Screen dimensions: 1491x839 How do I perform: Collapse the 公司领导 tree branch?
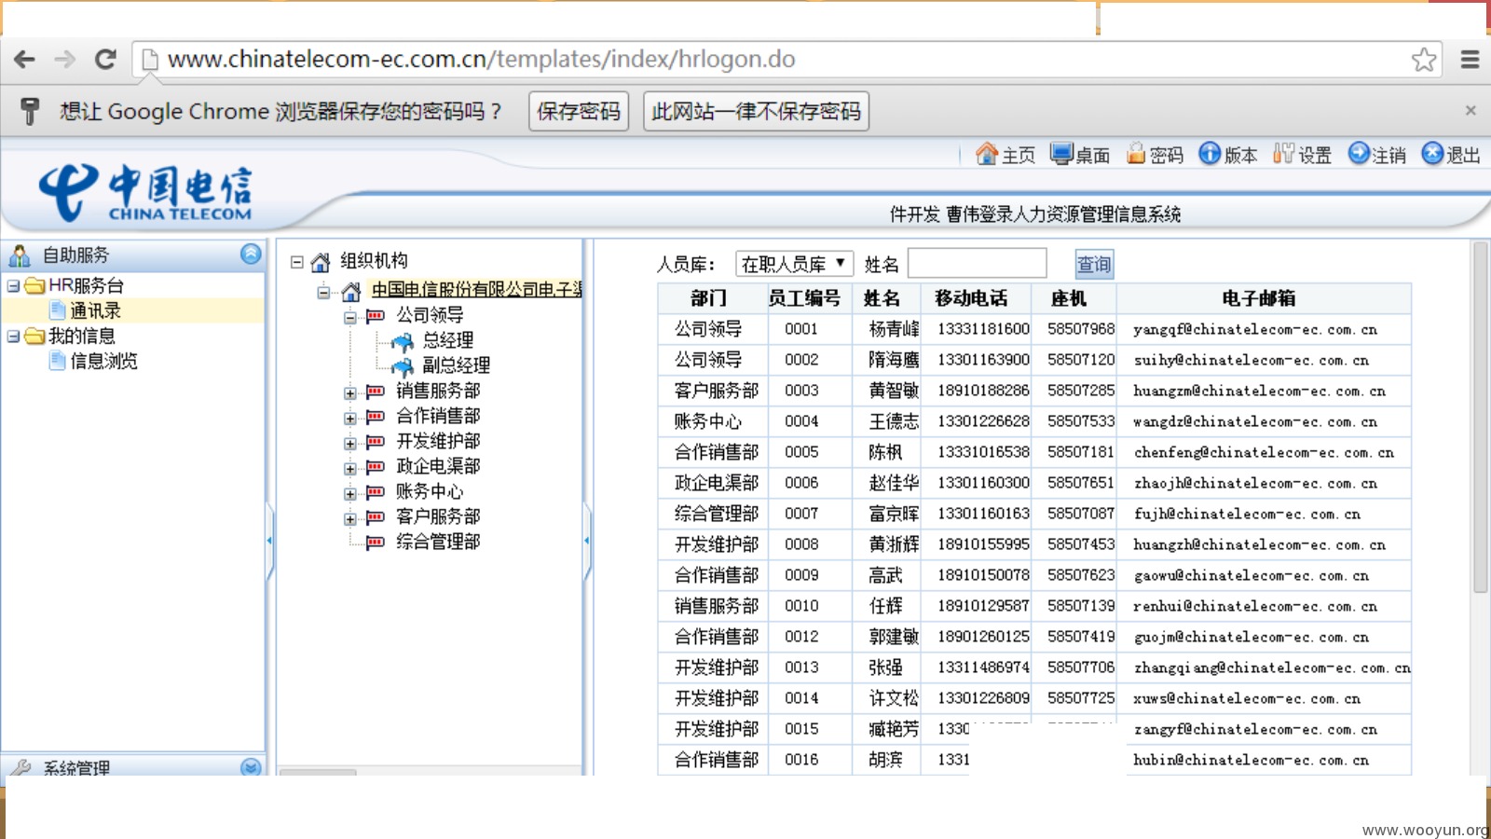pyautogui.click(x=350, y=317)
